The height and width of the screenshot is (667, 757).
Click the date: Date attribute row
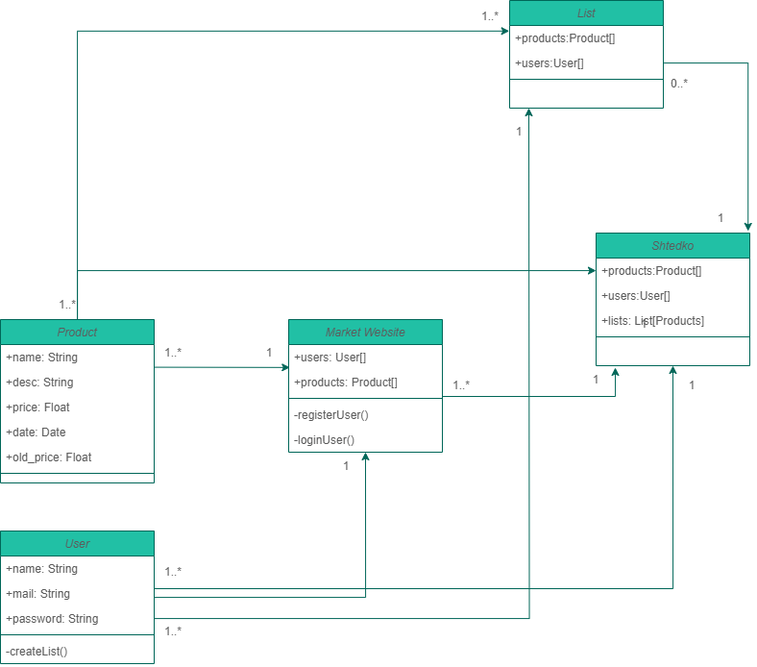pyautogui.click(x=36, y=432)
